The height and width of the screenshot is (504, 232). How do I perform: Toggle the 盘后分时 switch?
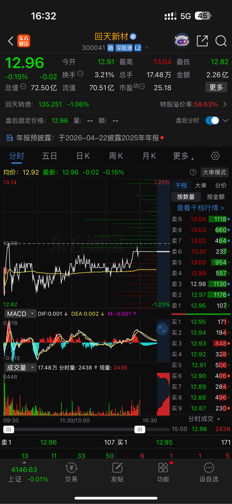212,120
